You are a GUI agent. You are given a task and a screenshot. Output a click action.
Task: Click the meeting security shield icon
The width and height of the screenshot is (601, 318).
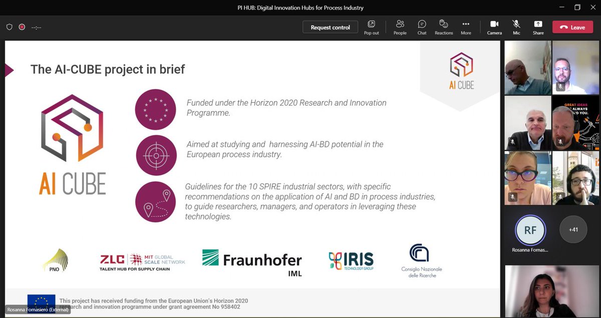click(x=9, y=27)
